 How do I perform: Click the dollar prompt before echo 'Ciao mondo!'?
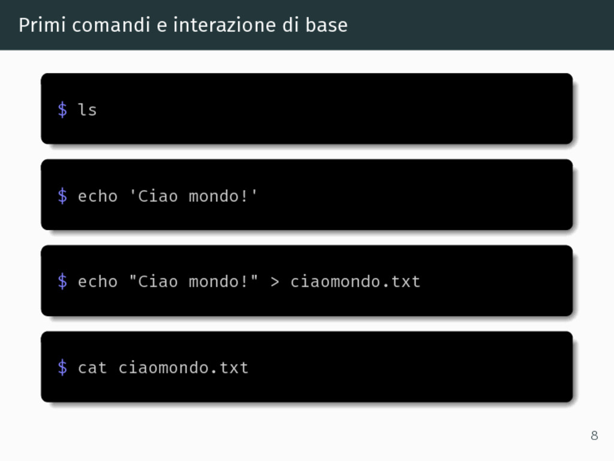62,196
